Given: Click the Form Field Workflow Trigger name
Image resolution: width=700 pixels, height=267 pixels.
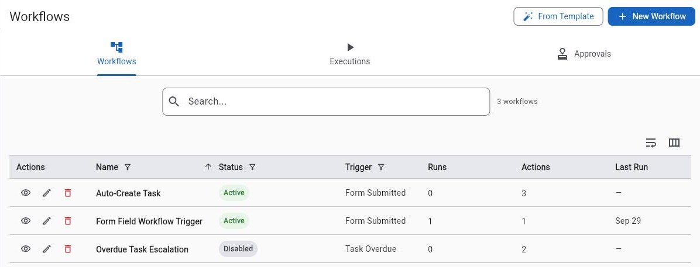Looking at the screenshot, I should (x=149, y=221).
